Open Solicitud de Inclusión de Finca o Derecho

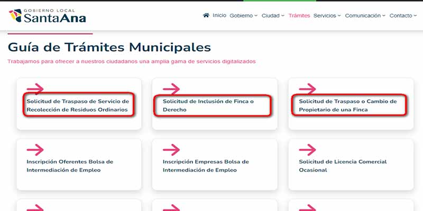pos(208,105)
